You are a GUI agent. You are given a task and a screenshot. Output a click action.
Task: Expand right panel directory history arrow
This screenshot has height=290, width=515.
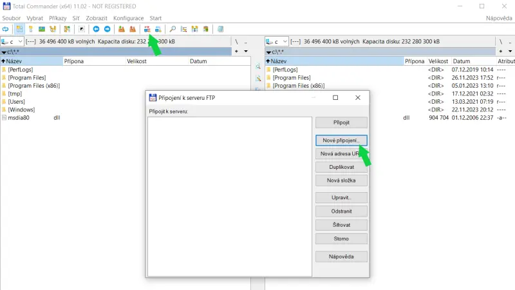click(x=510, y=52)
